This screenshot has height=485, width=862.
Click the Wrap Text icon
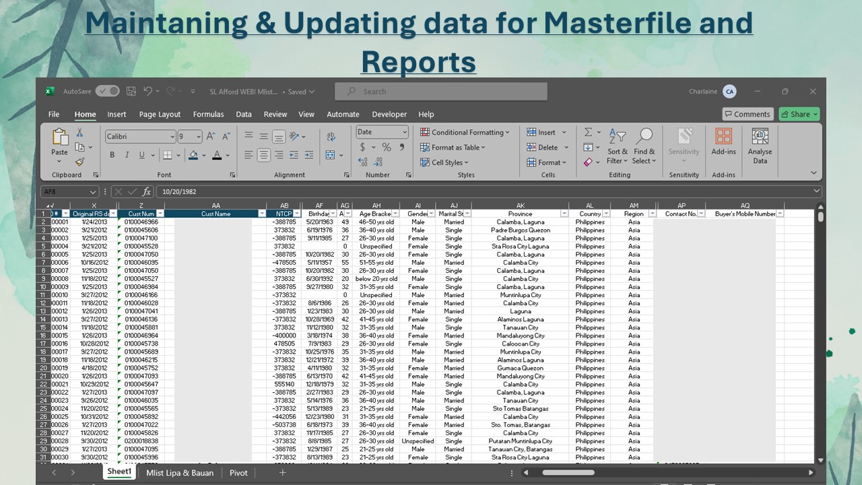pyautogui.click(x=331, y=137)
